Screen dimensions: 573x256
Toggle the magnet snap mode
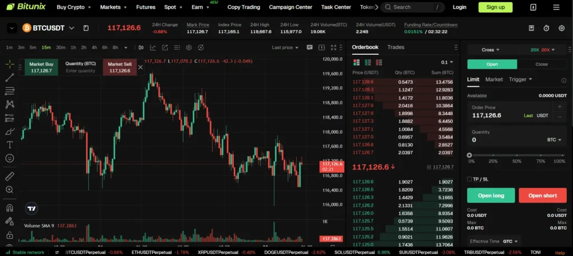point(10,208)
